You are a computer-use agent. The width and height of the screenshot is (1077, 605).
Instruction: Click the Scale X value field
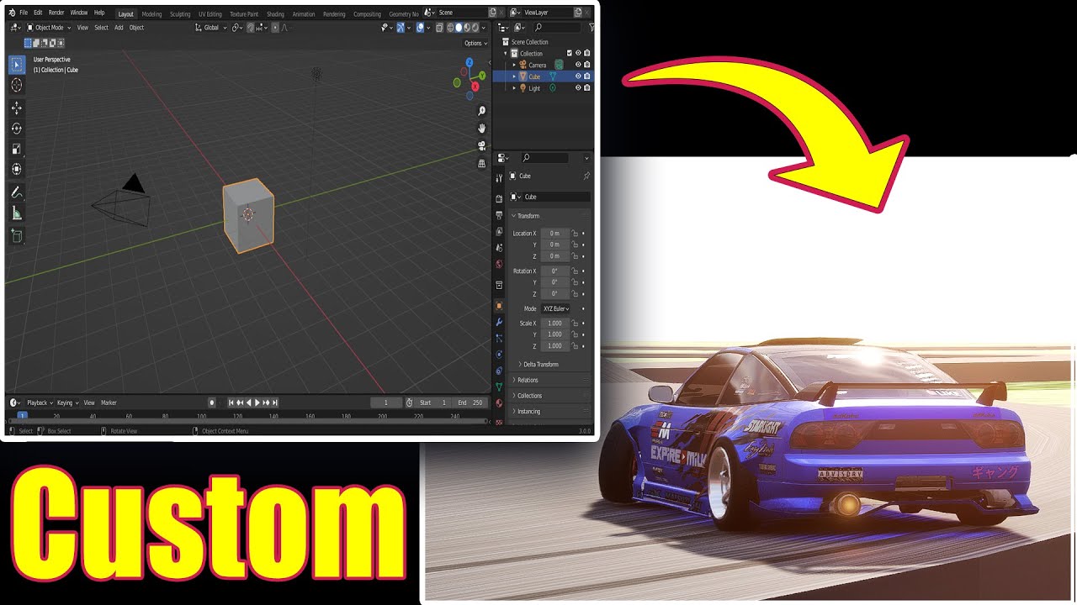555,324
